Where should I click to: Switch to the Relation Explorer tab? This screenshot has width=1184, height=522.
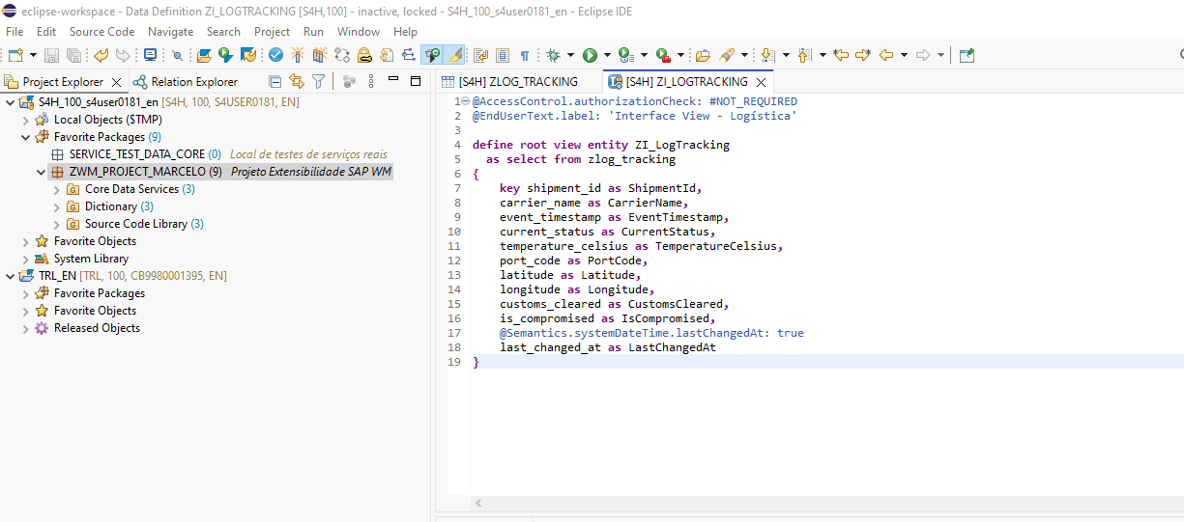tap(186, 82)
